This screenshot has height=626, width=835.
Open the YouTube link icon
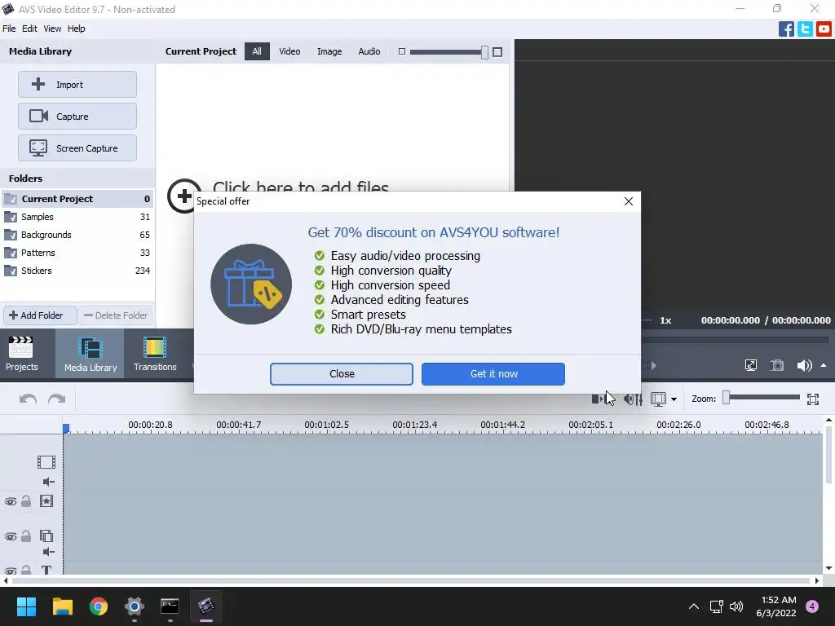click(x=824, y=29)
